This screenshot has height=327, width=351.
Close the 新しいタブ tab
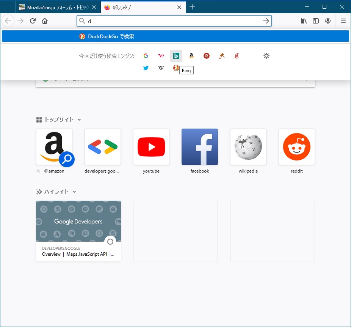(179, 7)
